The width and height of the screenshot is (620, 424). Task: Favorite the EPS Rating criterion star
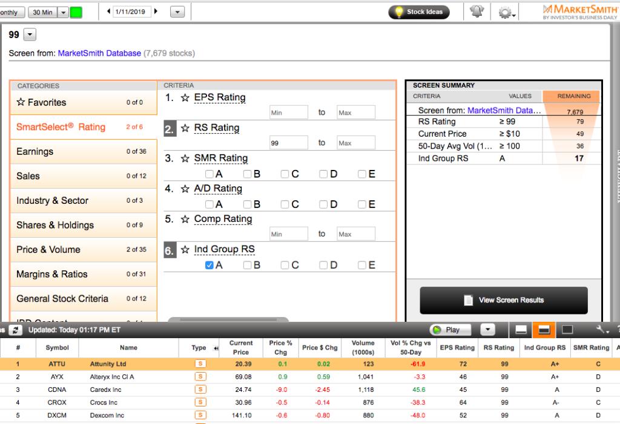pos(185,97)
